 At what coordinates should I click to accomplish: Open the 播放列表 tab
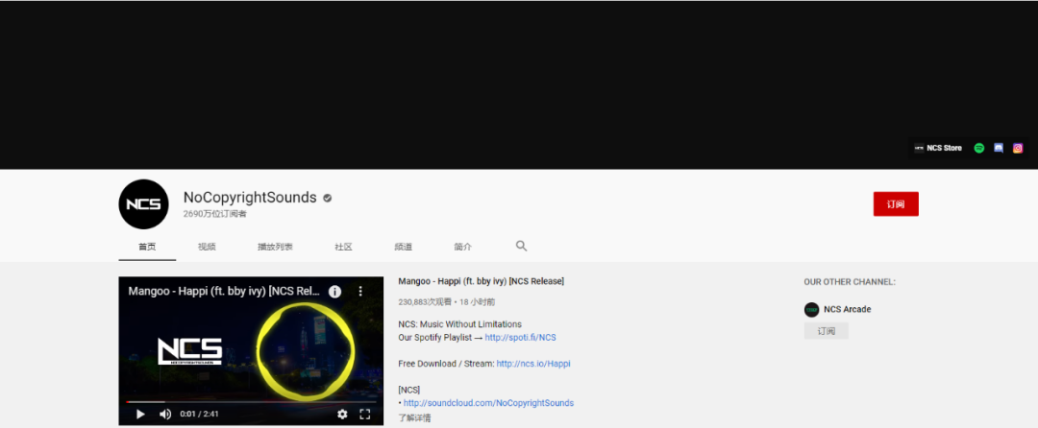point(276,247)
